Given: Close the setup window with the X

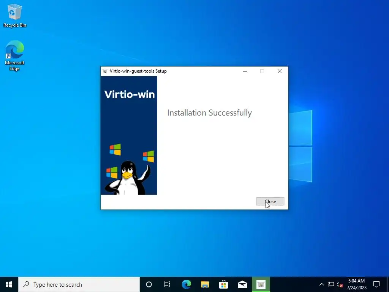Looking at the screenshot, I should pyautogui.click(x=280, y=71).
